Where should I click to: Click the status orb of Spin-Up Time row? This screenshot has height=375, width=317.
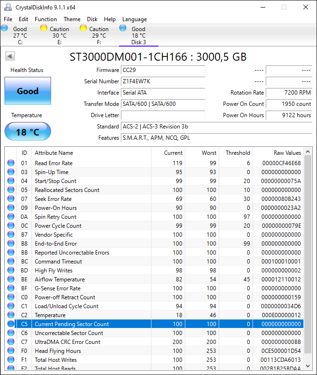pyautogui.click(x=11, y=172)
